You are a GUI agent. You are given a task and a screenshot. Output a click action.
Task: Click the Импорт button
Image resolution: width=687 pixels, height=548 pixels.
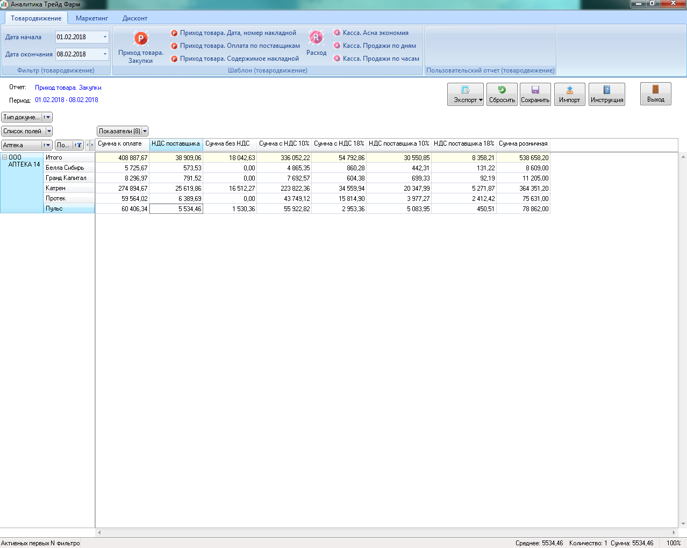click(569, 94)
